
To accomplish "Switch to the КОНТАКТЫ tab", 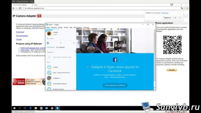I will (51, 47).
